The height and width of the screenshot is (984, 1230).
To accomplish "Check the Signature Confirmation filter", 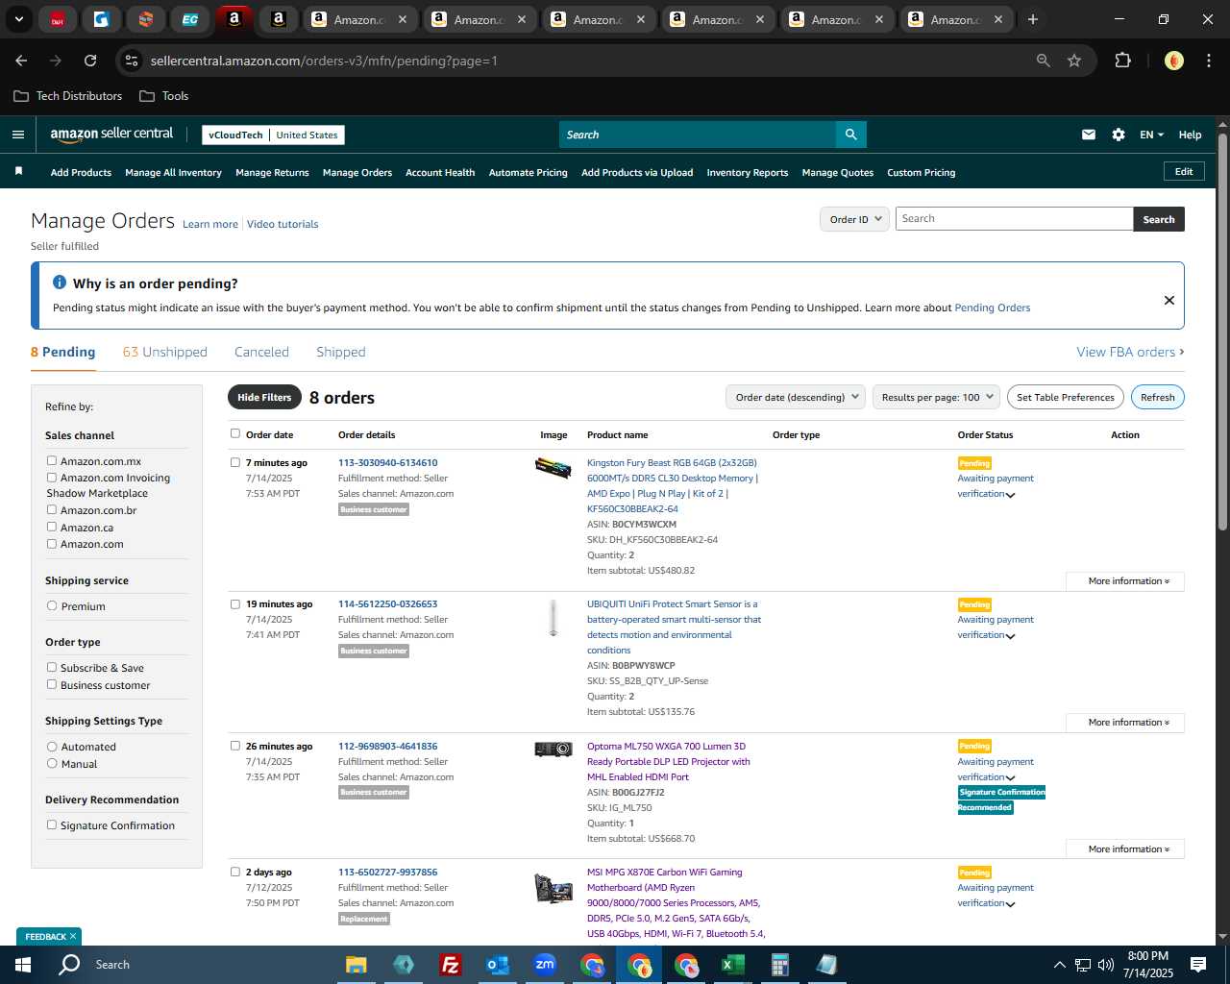I will 52,824.
